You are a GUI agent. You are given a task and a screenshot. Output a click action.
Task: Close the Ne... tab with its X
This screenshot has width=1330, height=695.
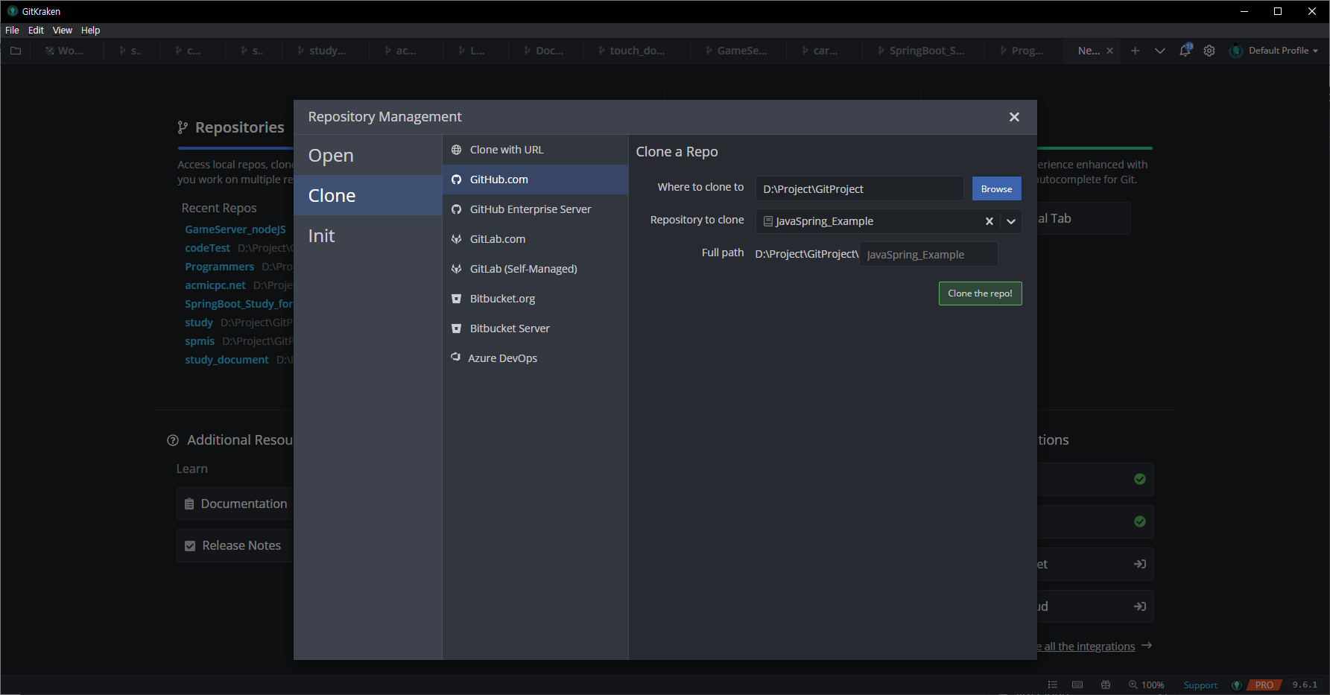(1109, 51)
